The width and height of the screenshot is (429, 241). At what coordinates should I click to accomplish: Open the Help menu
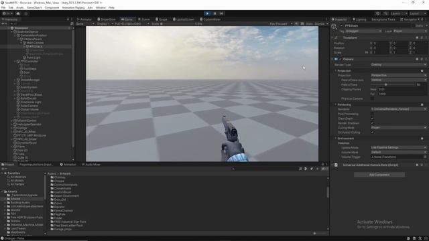[x=111, y=7]
